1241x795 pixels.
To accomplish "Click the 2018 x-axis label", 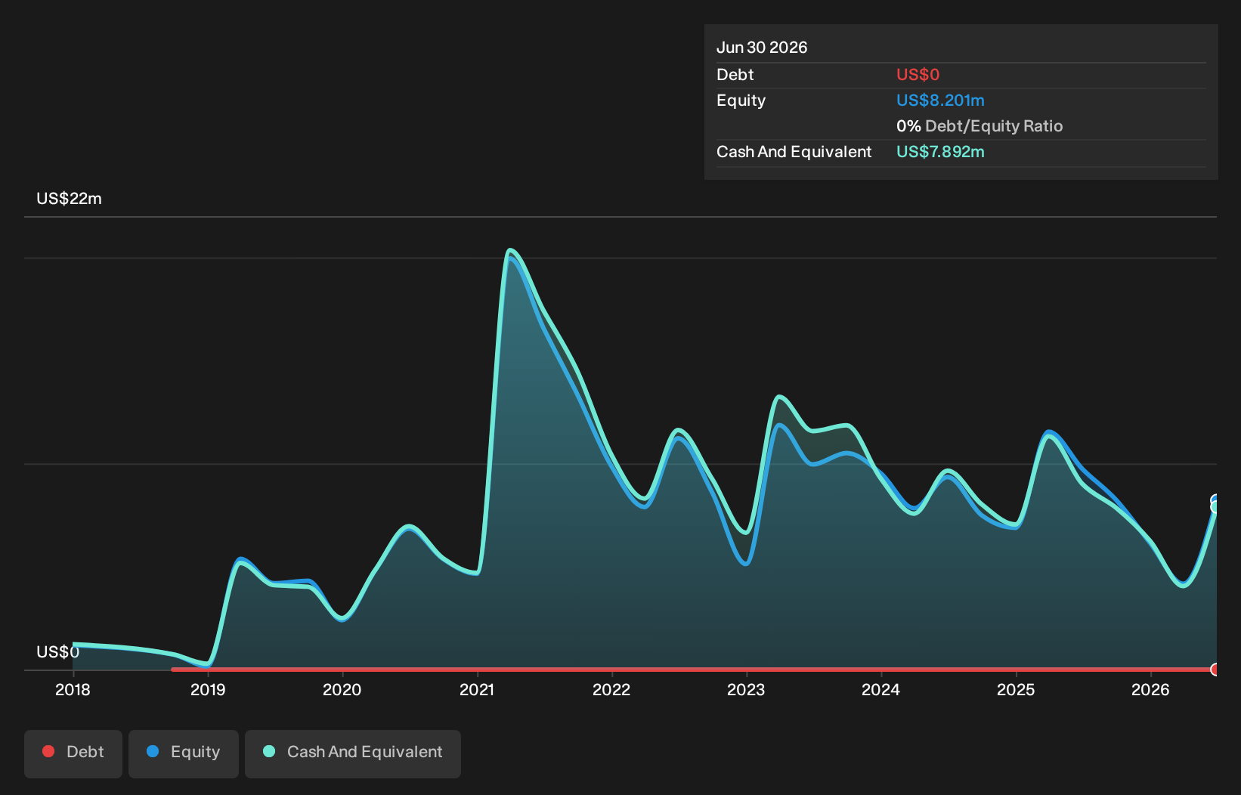I will (x=73, y=689).
